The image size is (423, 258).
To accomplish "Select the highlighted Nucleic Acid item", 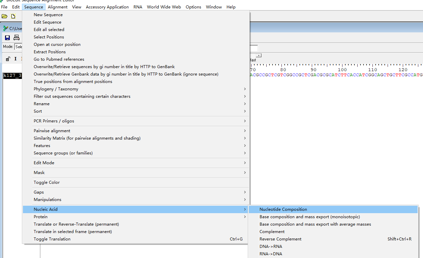I will (136, 209).
